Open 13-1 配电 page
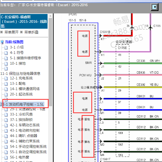162x162 pixels. (x=18, y=84)
